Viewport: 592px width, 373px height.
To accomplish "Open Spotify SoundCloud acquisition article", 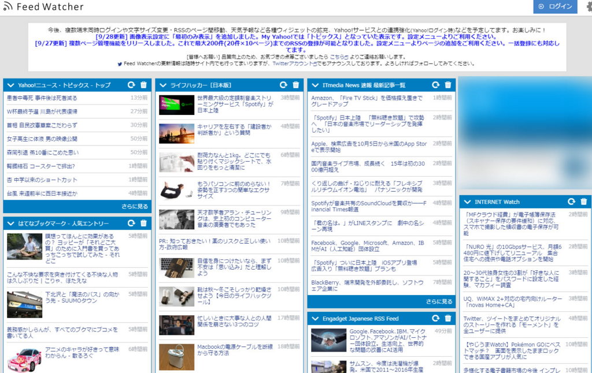I will (x=369, y=206).
